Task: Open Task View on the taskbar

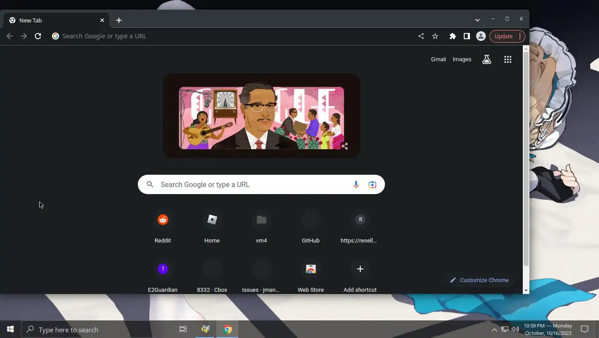Action: 183,329
